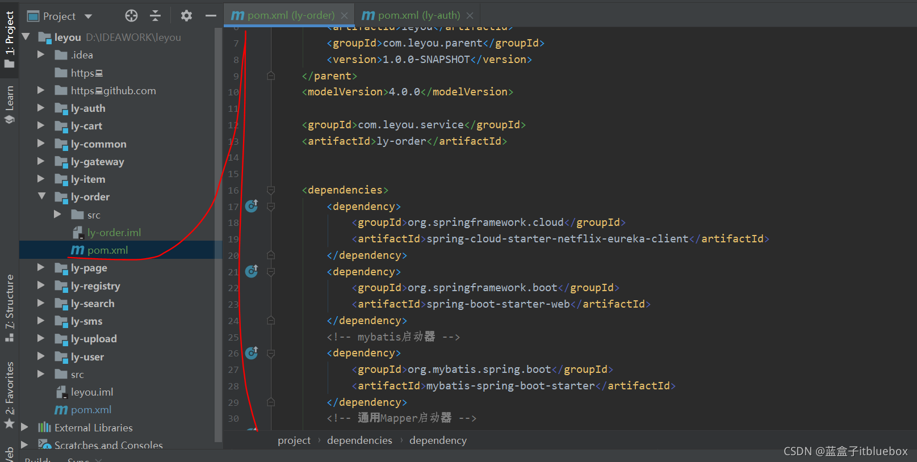The height and width of the screenshot is (462, 917).
Task: Click the Project panel vertical scrollbar
Action: pos(219,236)
